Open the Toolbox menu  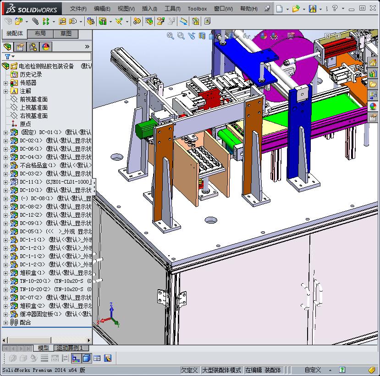(x=197, y=9)
